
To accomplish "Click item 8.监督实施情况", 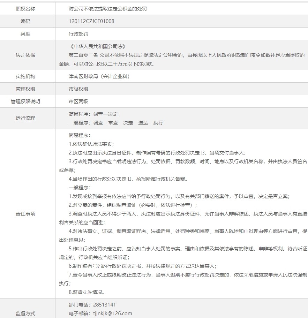I will (87, 293).
